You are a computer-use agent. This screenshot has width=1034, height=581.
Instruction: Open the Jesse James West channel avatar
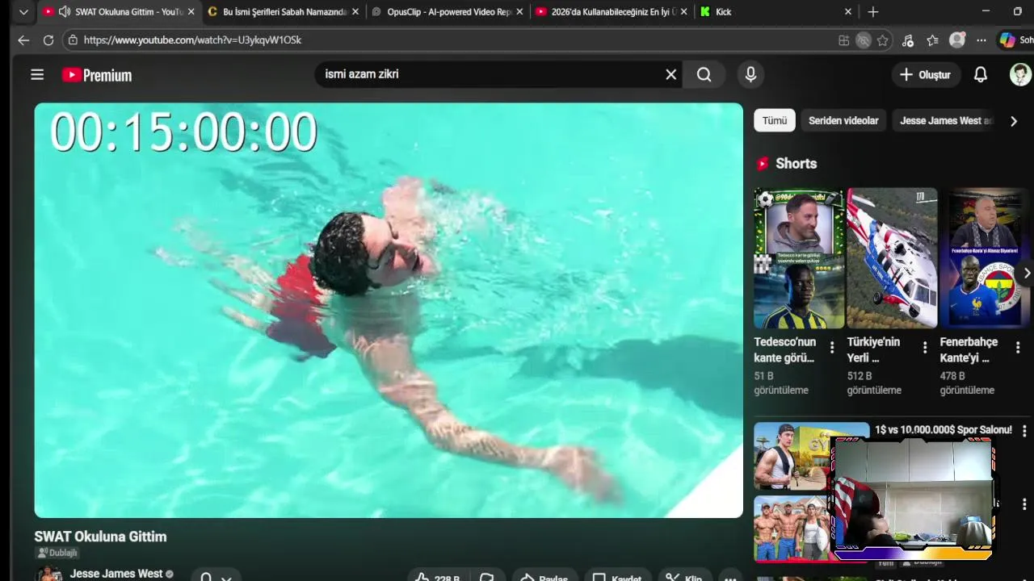tap(49, 575)
